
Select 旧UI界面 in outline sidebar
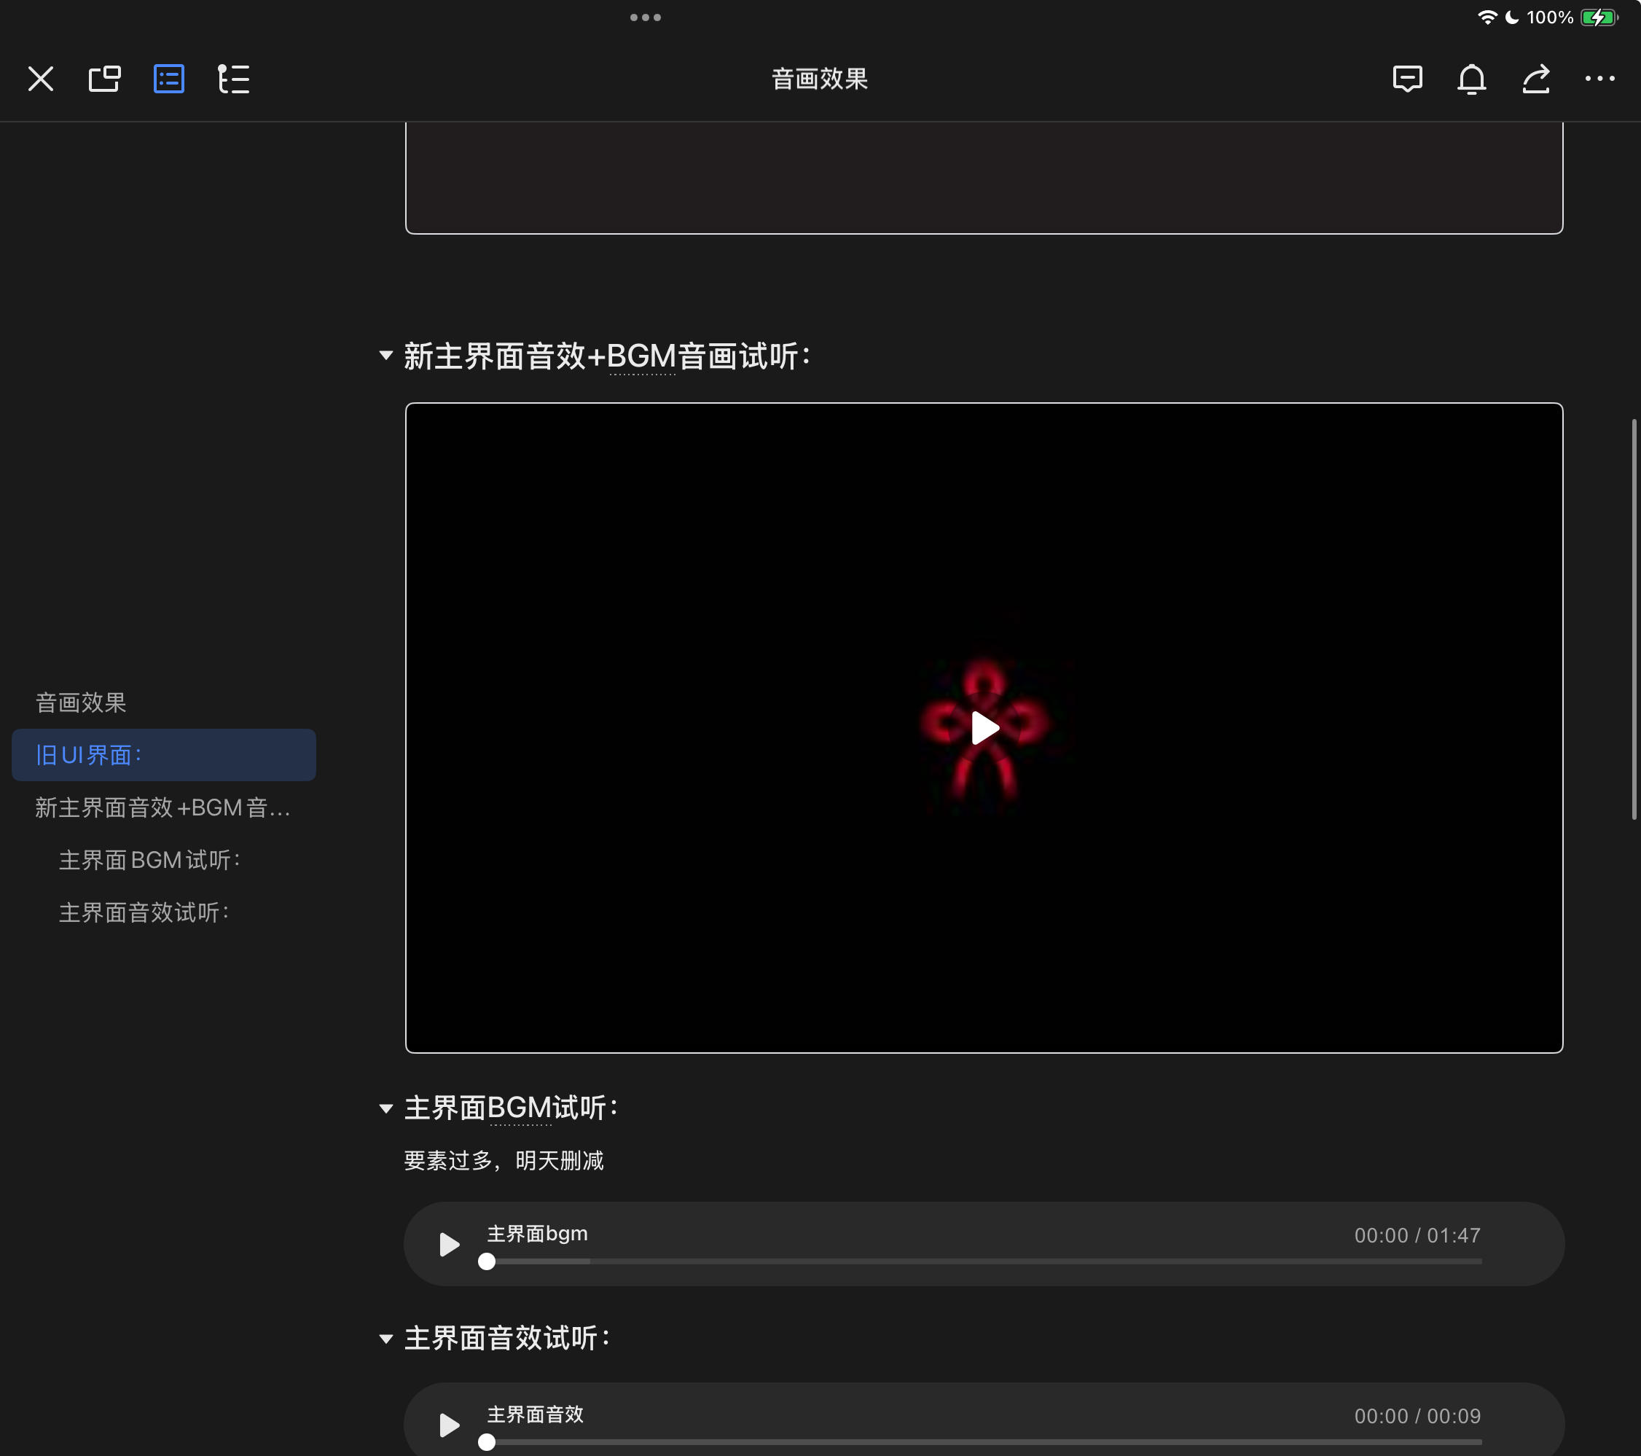pos(88,755)
